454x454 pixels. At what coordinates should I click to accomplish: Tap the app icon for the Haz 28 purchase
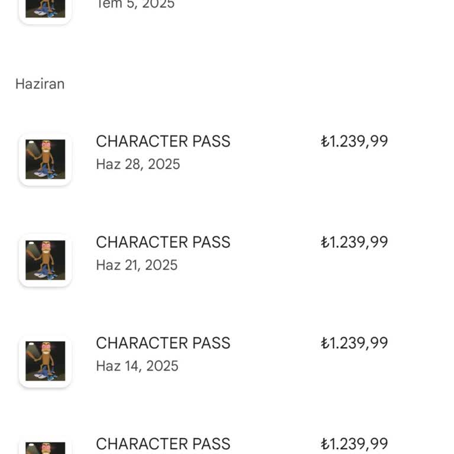[46, 159]
